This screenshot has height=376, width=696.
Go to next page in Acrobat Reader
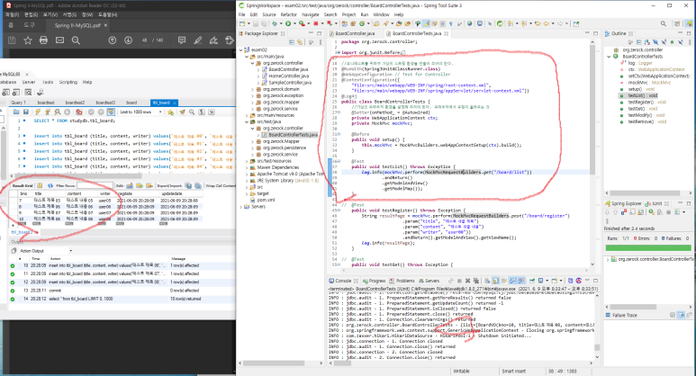click(128, 40)
